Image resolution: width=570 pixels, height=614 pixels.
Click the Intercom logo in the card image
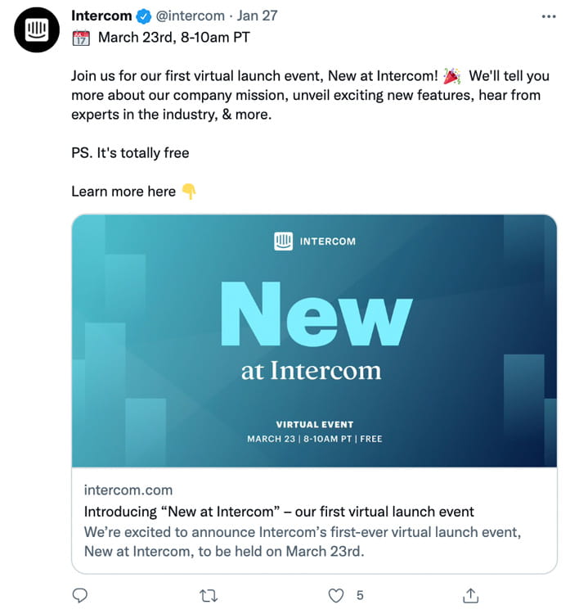284,242
